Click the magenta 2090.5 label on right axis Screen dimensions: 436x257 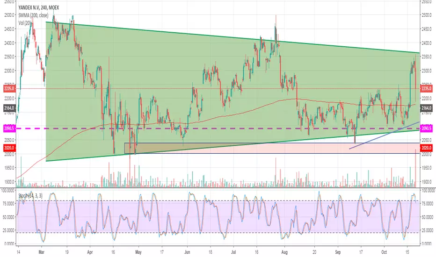point(426,128)
